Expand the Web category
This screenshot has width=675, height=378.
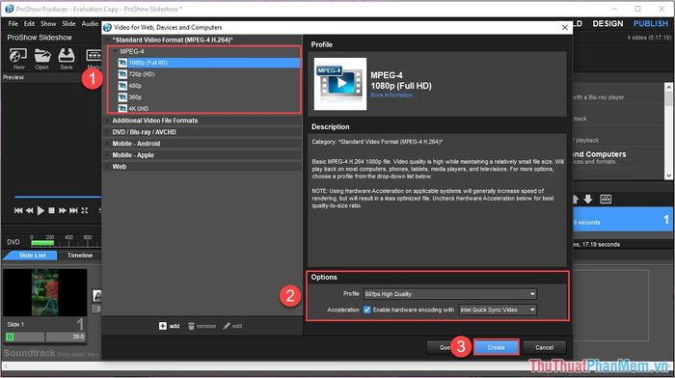click(108, 167)
